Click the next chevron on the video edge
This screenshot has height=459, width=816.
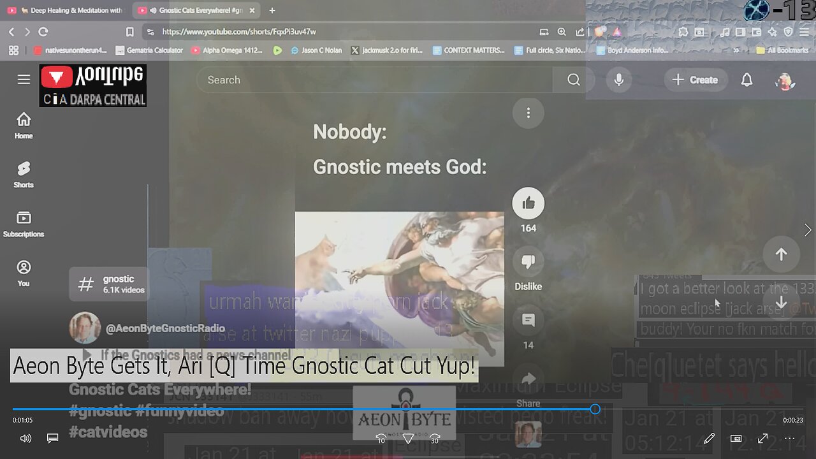(808, 230)
